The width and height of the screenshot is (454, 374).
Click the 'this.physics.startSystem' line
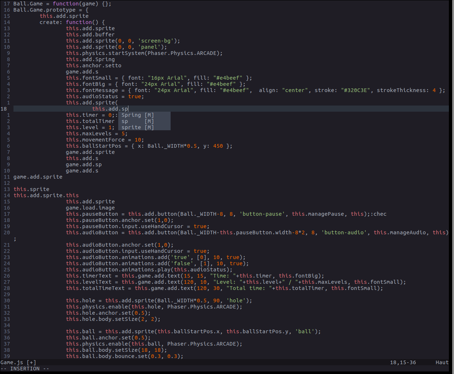tap(144, 53)
